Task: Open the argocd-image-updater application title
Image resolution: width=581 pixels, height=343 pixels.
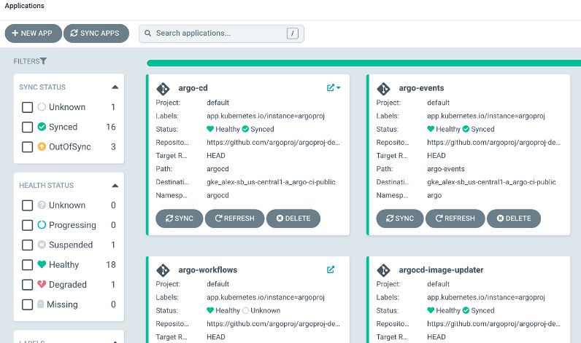Action: (442, 270)
